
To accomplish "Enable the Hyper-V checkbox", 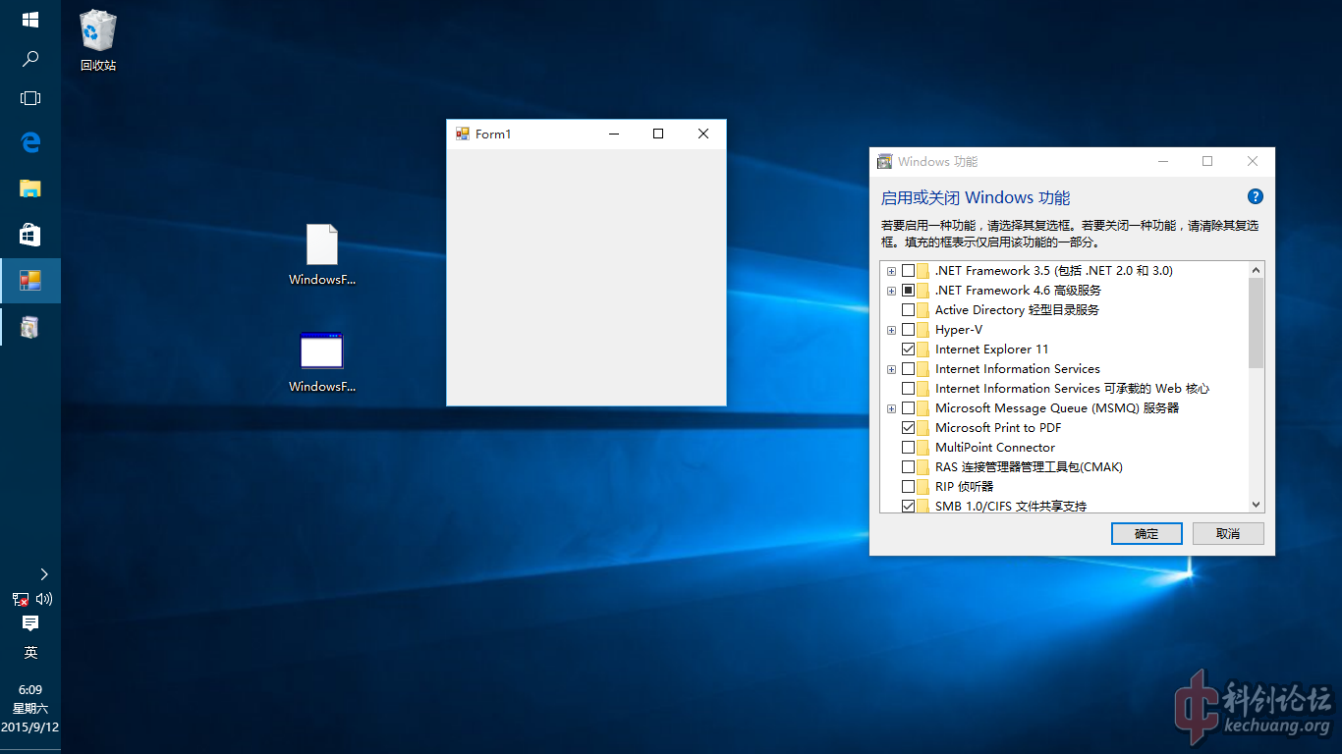I will pos(908,330).
